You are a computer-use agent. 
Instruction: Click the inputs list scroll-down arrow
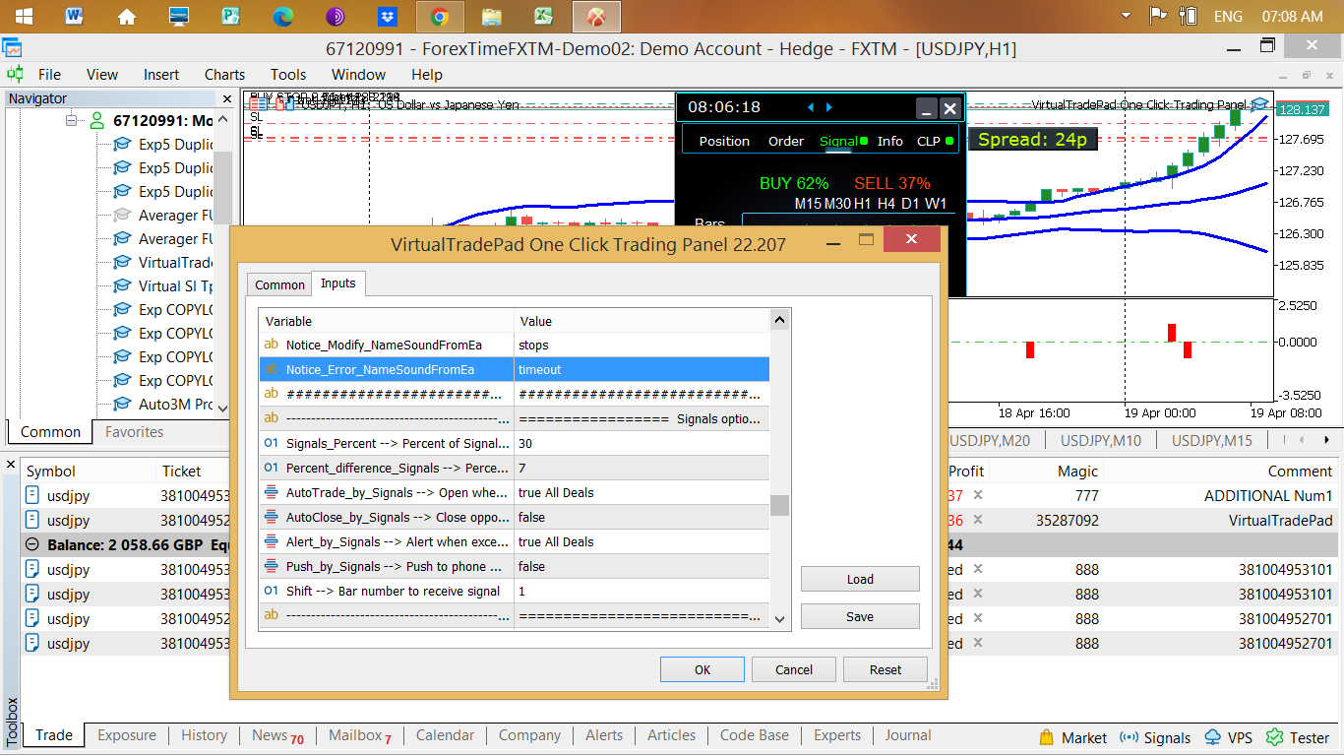780,619
